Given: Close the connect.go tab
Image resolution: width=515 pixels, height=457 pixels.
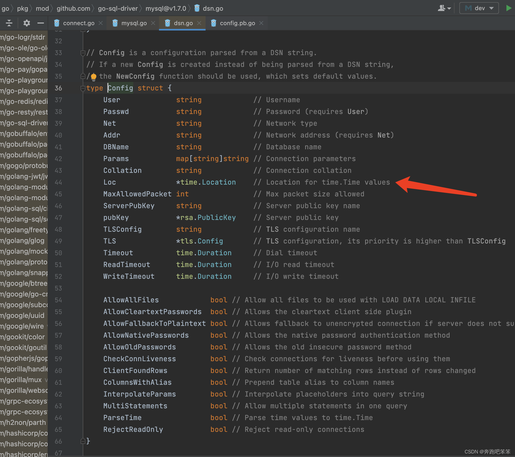Looking at the screenshot, I should [x=101, y=23].
